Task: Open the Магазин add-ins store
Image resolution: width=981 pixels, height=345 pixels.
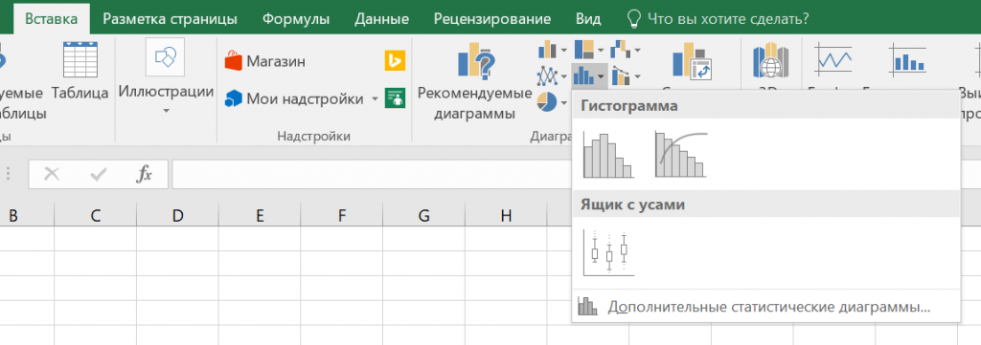Action: 265,62
